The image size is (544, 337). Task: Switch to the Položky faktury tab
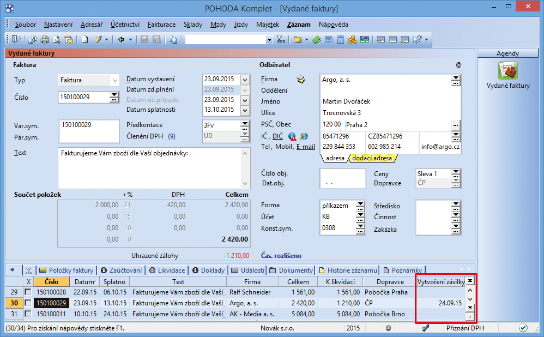click(x=67, y=270)
